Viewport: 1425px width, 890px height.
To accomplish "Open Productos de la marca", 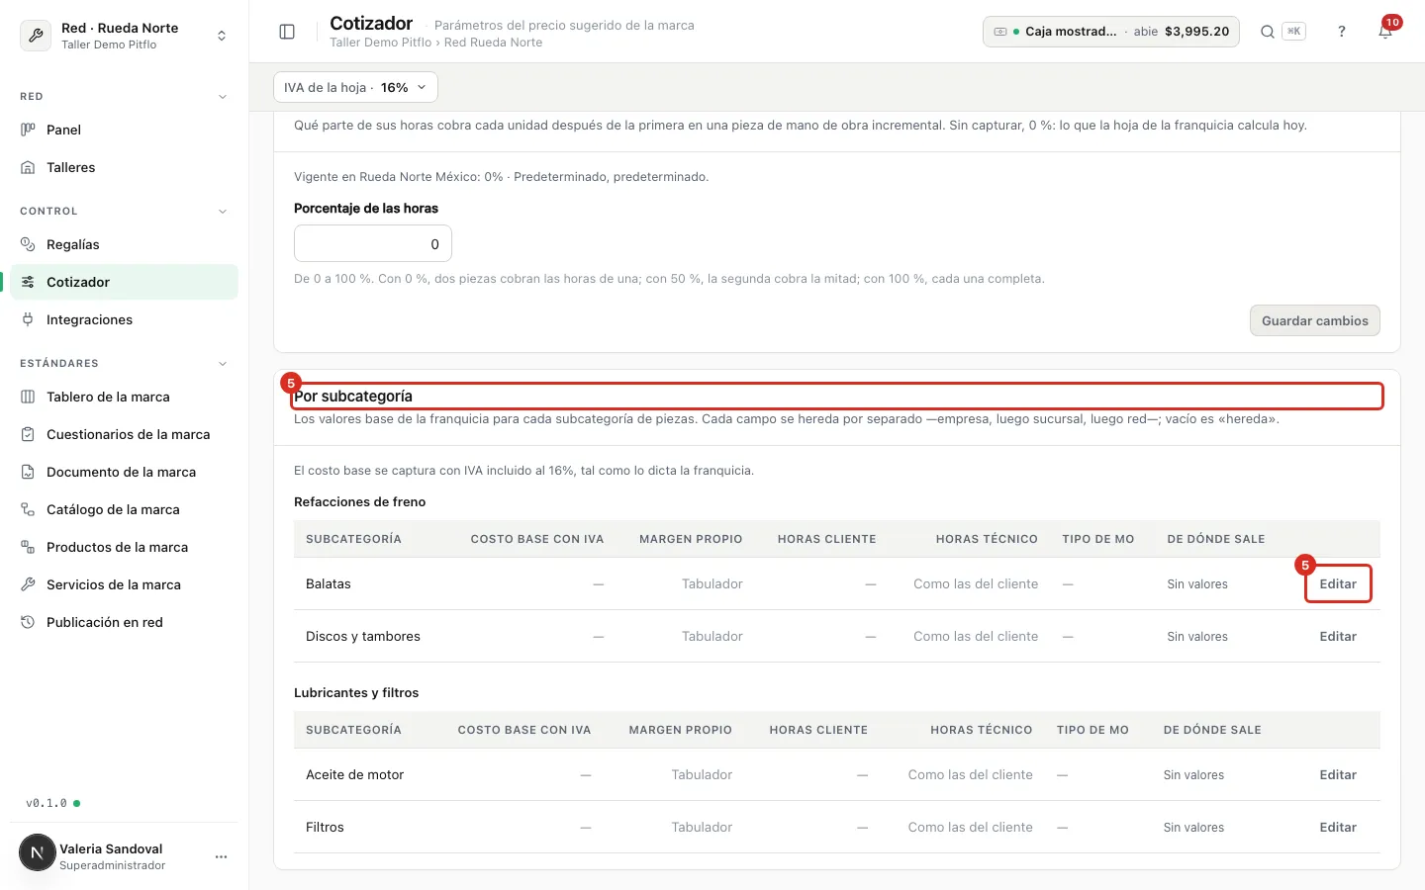I will (x=124, y=547).
